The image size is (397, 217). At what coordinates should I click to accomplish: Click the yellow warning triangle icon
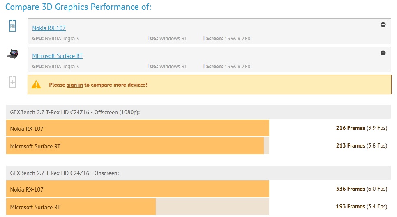point(37,85)
